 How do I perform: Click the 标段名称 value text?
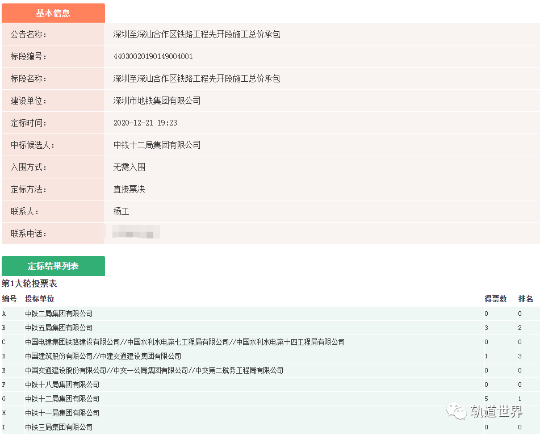point(196,78)
